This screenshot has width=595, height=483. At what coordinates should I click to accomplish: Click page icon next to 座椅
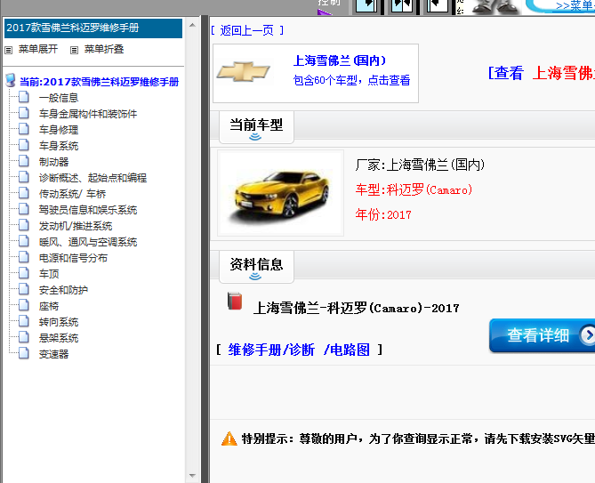pos(23,305)
